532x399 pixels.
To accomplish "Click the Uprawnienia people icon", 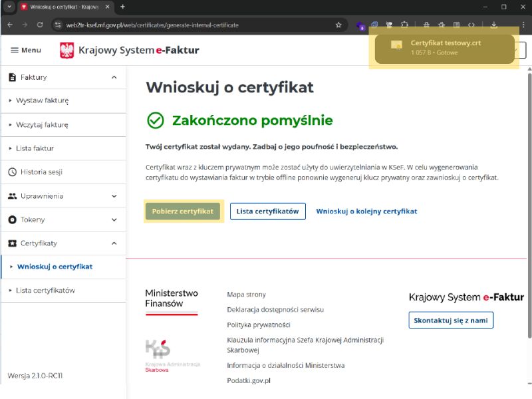I will (12, 196).
